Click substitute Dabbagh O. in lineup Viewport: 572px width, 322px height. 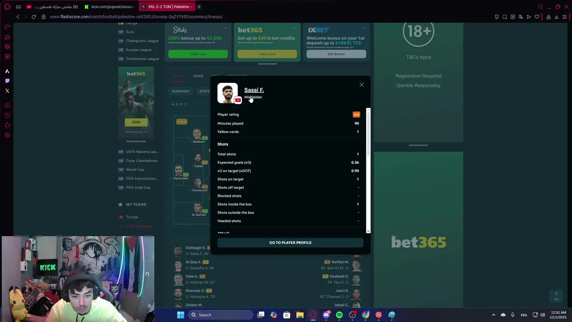point(196,248)
